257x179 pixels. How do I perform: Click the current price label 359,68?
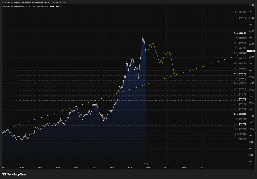coord(251,51)
